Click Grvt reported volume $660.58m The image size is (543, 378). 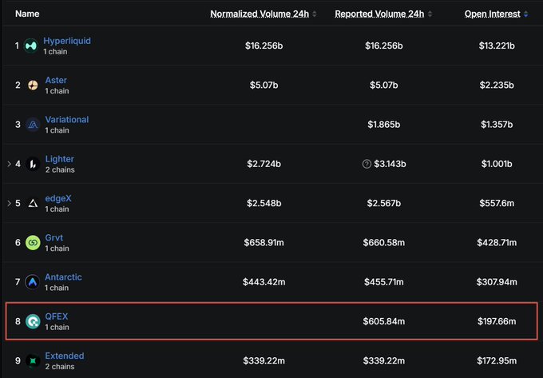(x=384, y=242)
